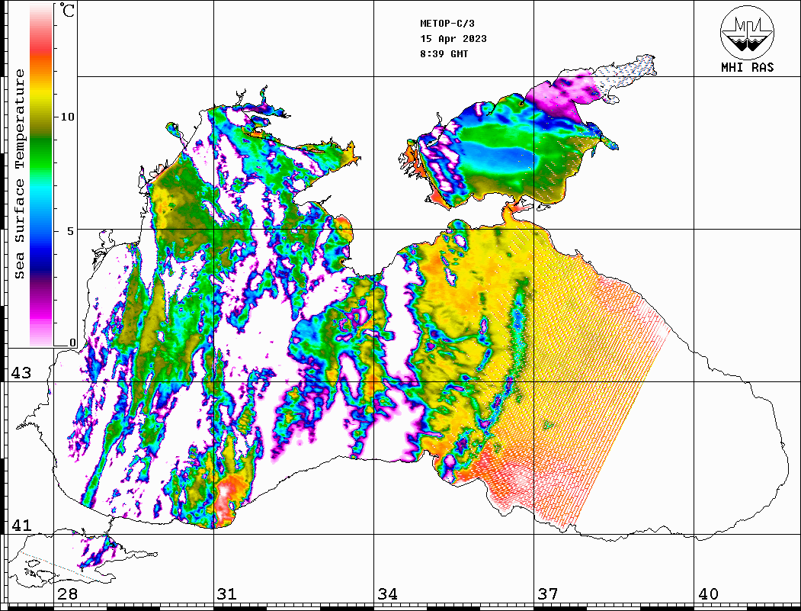
Task: Click the MHI RAS circular logo
Action: pyautogui.click(x=748, y=32)
